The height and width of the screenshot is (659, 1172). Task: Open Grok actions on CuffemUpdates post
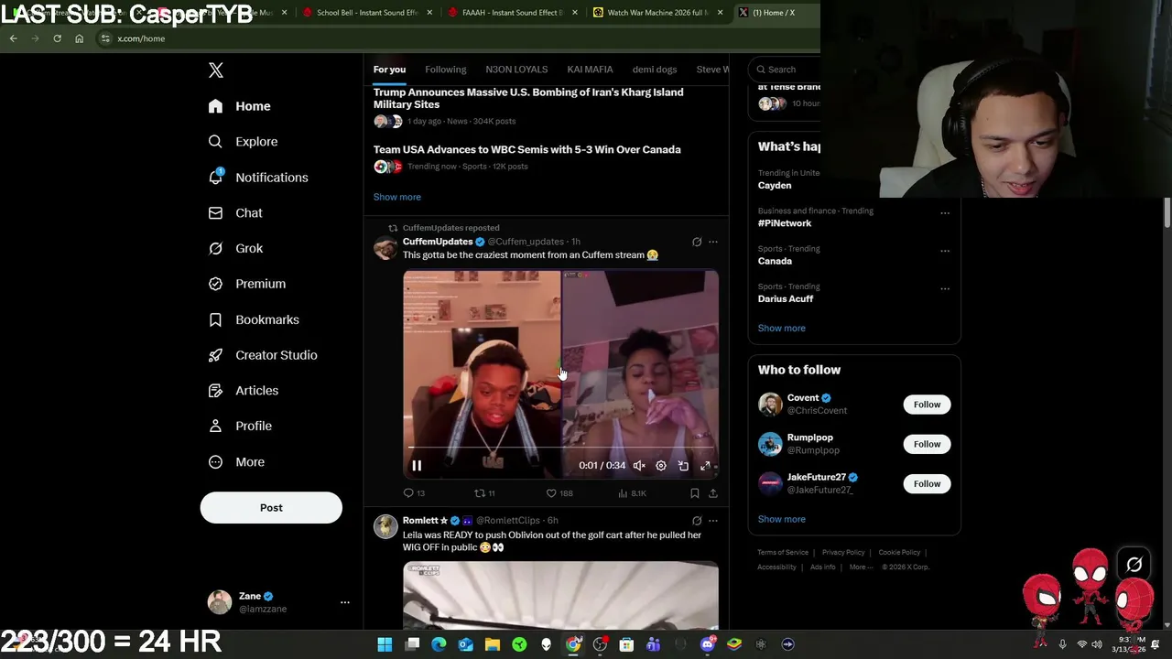coord(697,243)
